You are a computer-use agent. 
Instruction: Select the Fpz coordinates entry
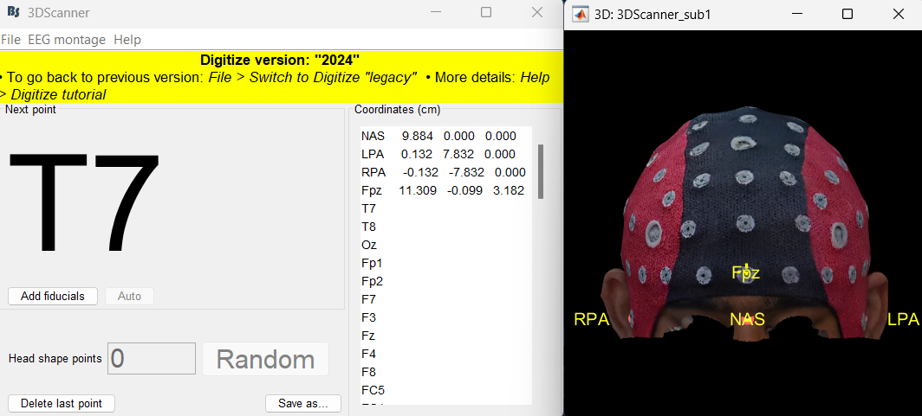442,190
